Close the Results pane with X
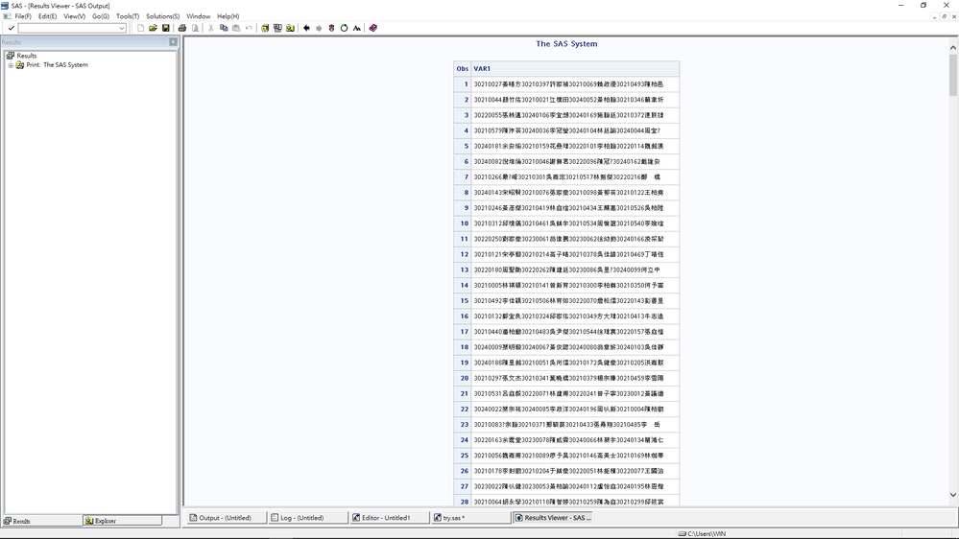 pyautogui.click(x=173, y=42)
